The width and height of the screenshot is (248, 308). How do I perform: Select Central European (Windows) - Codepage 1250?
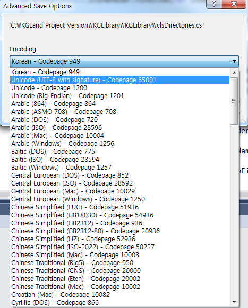119,199
